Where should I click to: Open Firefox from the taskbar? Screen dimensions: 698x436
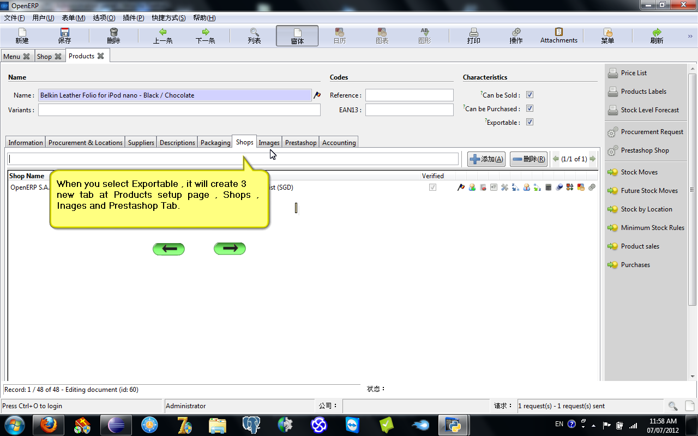tap(49, 425)
